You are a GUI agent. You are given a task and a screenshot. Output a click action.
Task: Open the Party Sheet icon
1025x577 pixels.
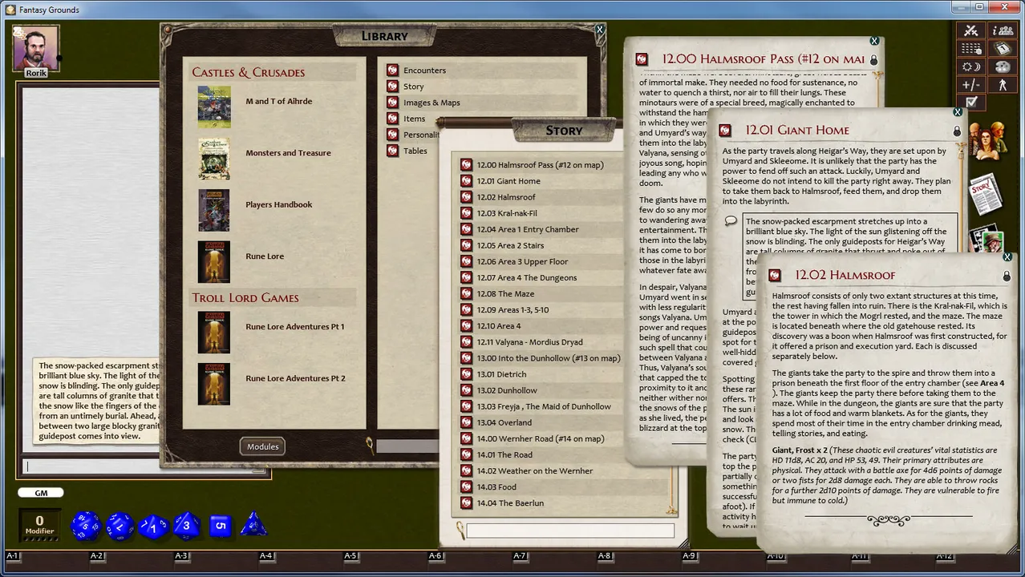[1003, 31]
